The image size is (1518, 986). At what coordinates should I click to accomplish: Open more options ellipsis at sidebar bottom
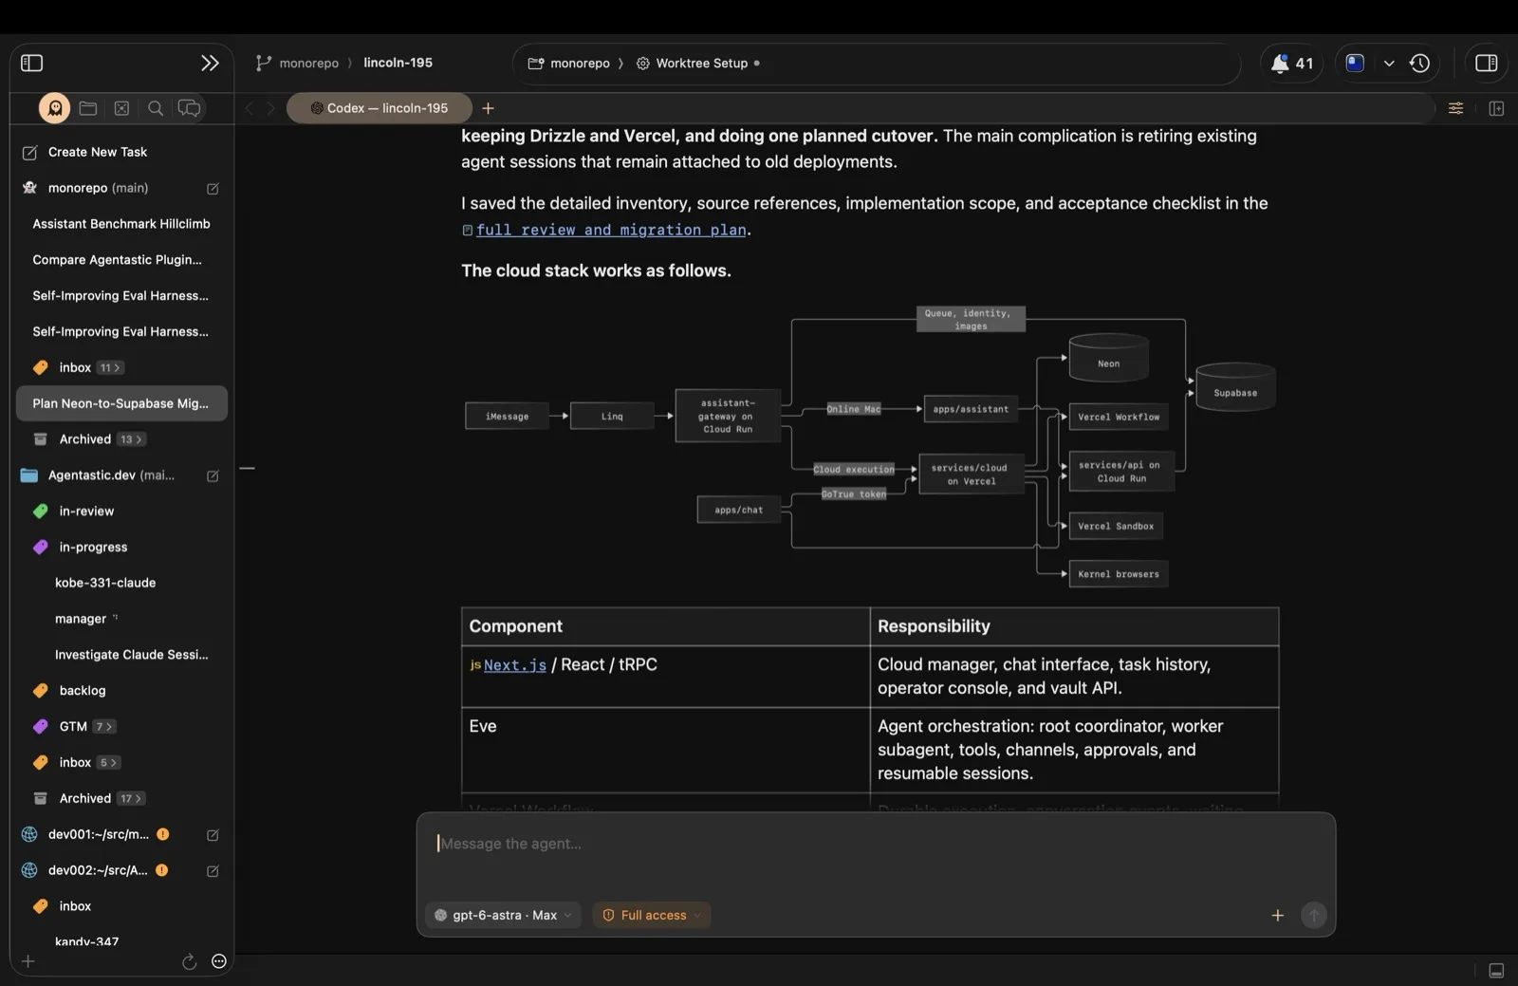coord(219,961)
